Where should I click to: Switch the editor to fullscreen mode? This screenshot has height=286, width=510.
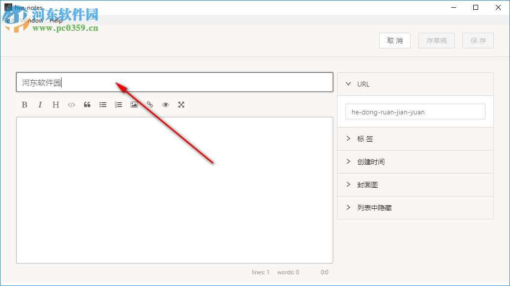[181, 105]
